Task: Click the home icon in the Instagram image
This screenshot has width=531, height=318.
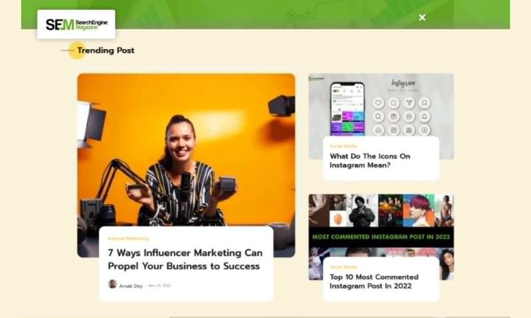Action: tap(378, 130)
